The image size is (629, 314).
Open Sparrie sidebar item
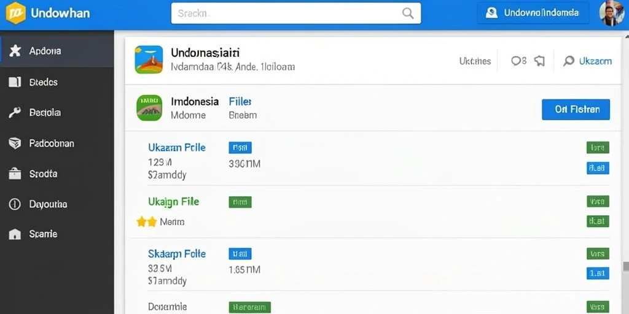pyautogui.click(x=43, y=234)
